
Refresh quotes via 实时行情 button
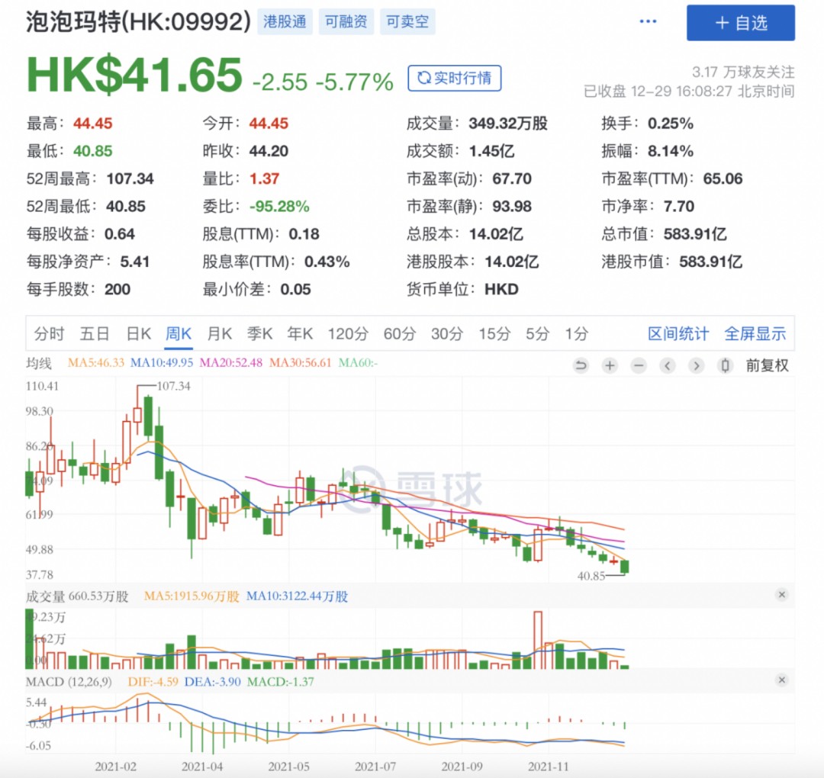(454, 79)
